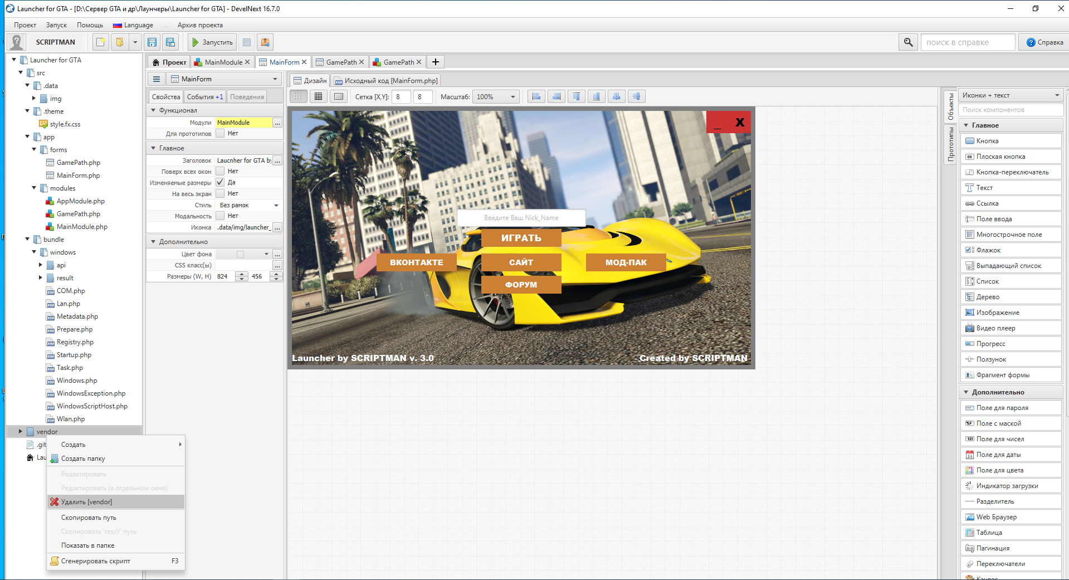Uncheck the Изменяемые размеры checkbox

[220, 182]
